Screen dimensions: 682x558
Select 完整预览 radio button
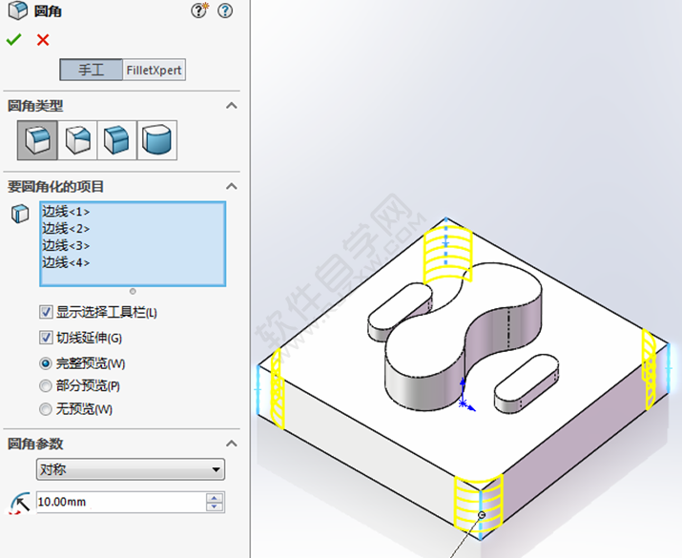point(45,363)
